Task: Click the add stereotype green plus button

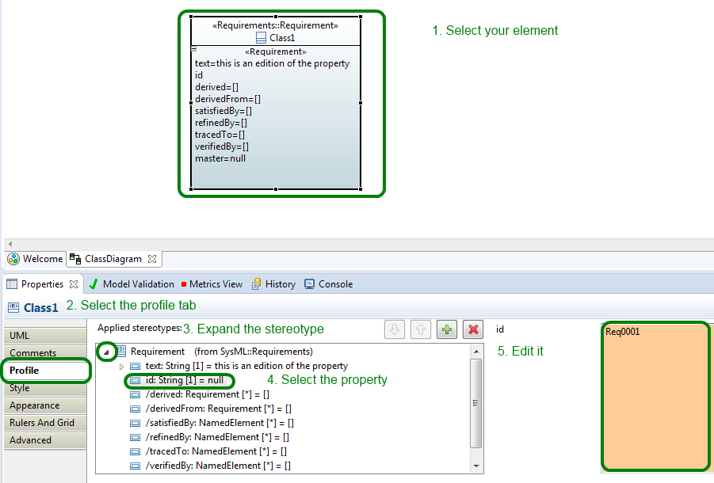Action: click(x=447, y=329)
